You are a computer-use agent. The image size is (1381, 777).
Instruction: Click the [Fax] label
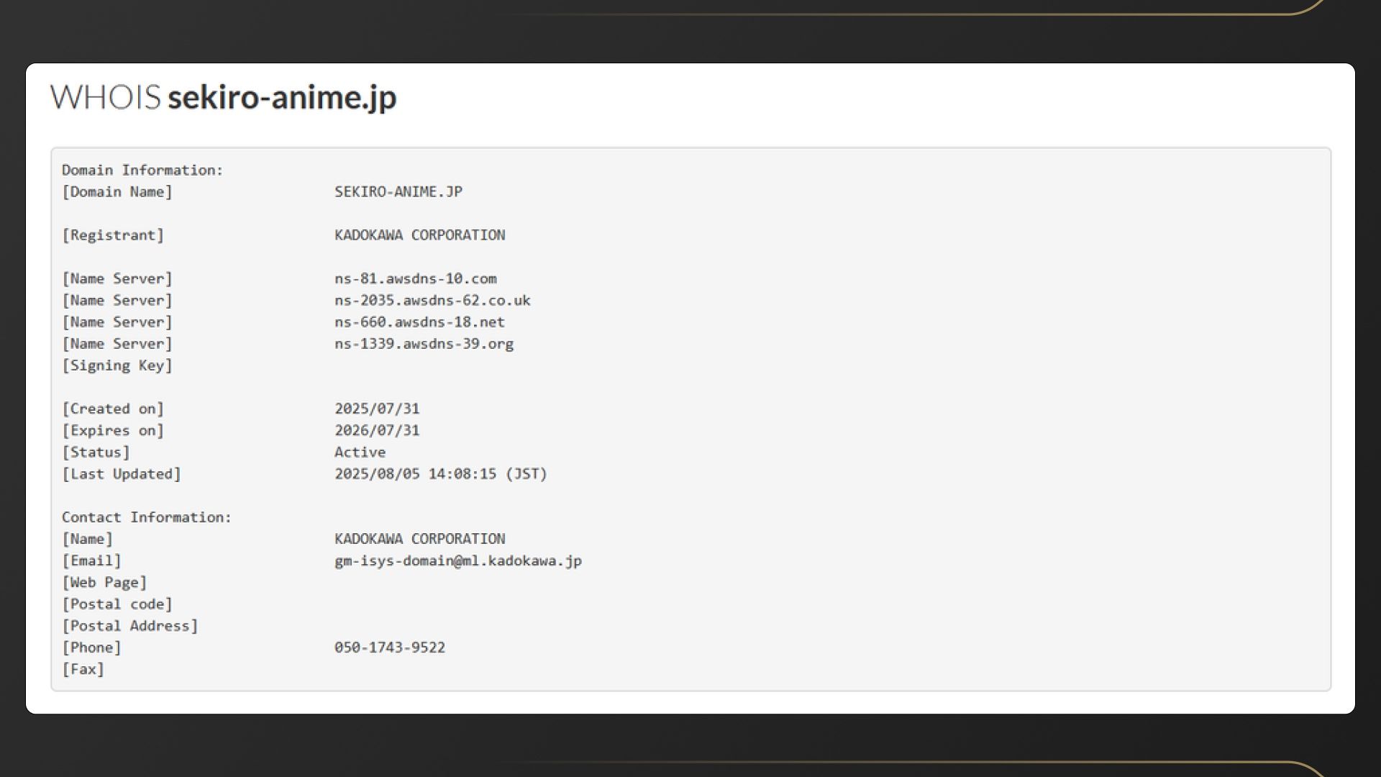pyautogui.click(x=83, y=669)
